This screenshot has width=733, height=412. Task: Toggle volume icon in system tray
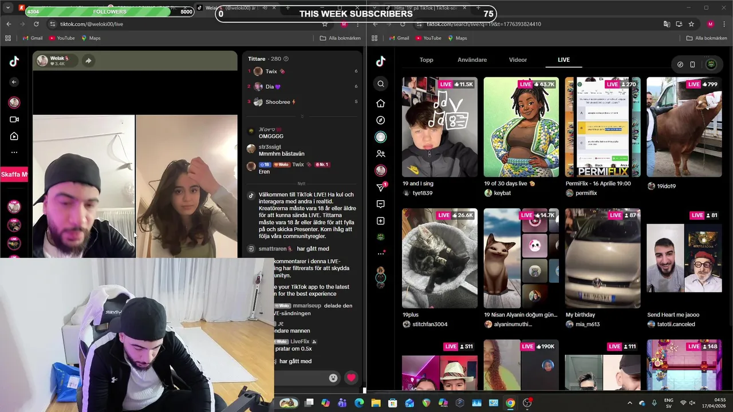tap(692, 403)
